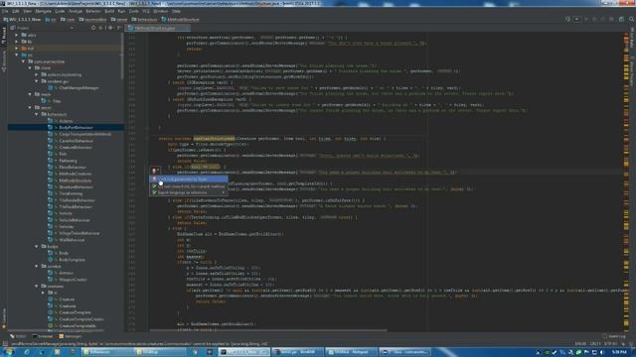This screenshot has height=357, width=636.
Task: Click the Project panel vertical scrollbar
Action: [122, 57]
